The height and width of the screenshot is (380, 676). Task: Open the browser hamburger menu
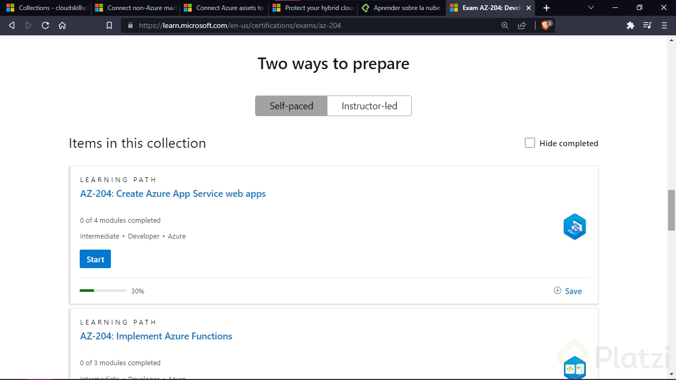[x=664, y=25]
